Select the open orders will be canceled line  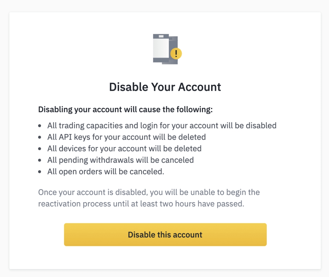105,172
